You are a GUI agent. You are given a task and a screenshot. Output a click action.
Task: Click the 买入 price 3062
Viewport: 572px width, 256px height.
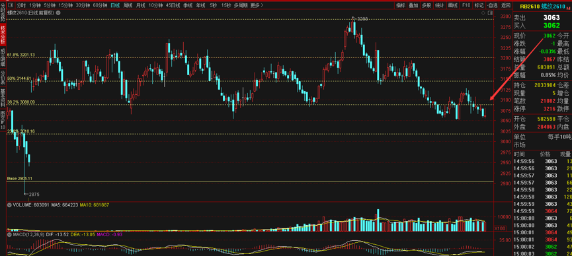tap(552, 25)
